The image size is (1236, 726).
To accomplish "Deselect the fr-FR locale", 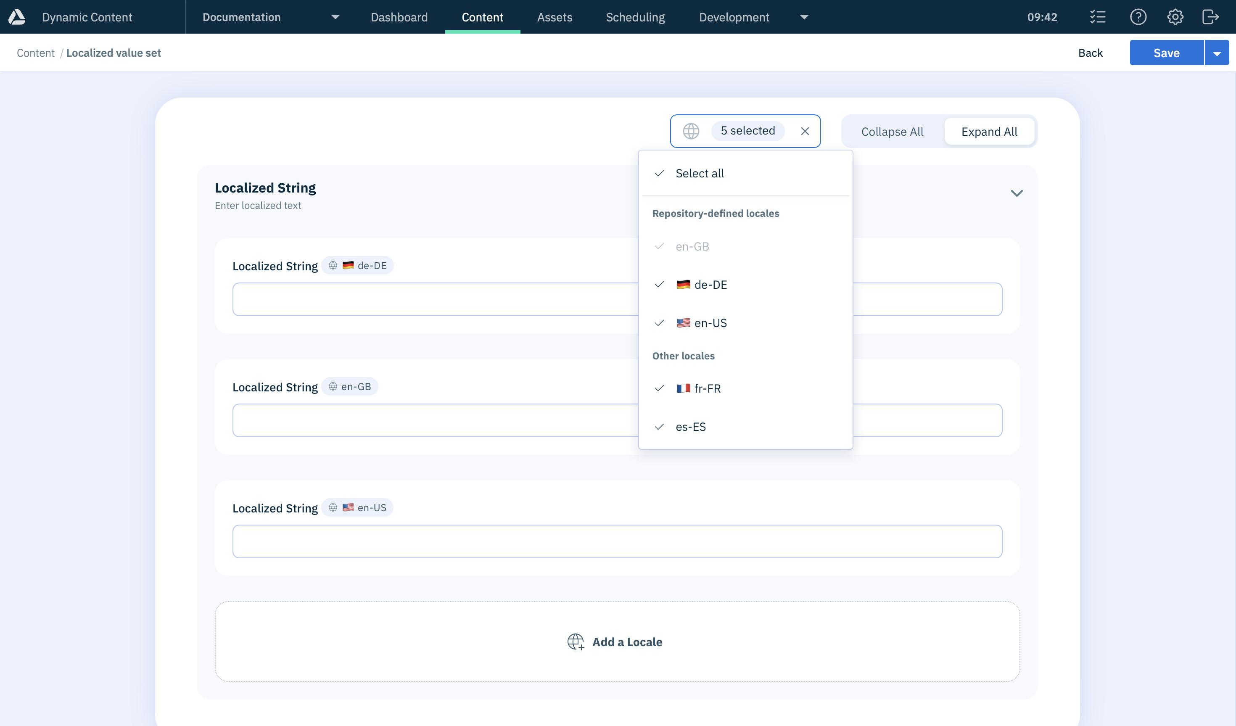I will click(x=745, y=388).
